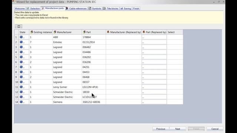The image size is (237, 133).
Task: Select the Siemens manufacturer cell
Action: coord(67,102)
